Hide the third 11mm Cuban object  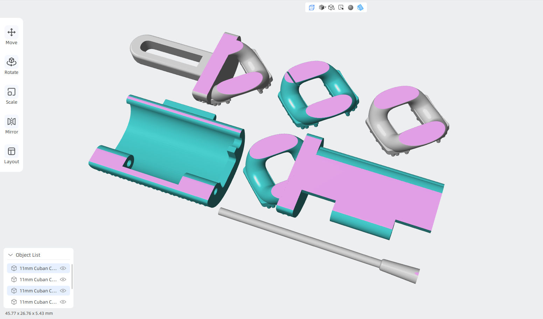point(63,291)
